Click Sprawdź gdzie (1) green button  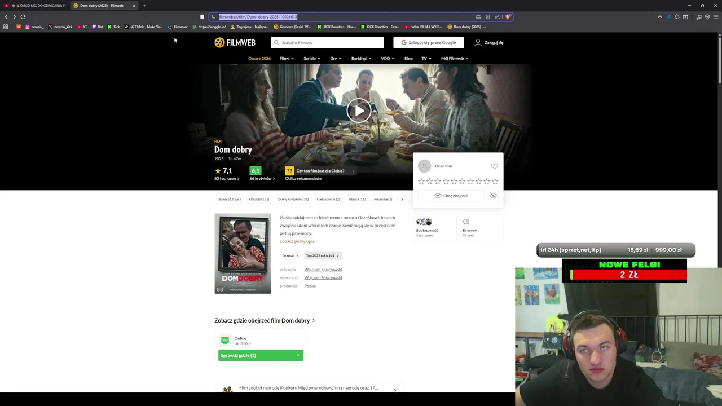tap(261, 355)
